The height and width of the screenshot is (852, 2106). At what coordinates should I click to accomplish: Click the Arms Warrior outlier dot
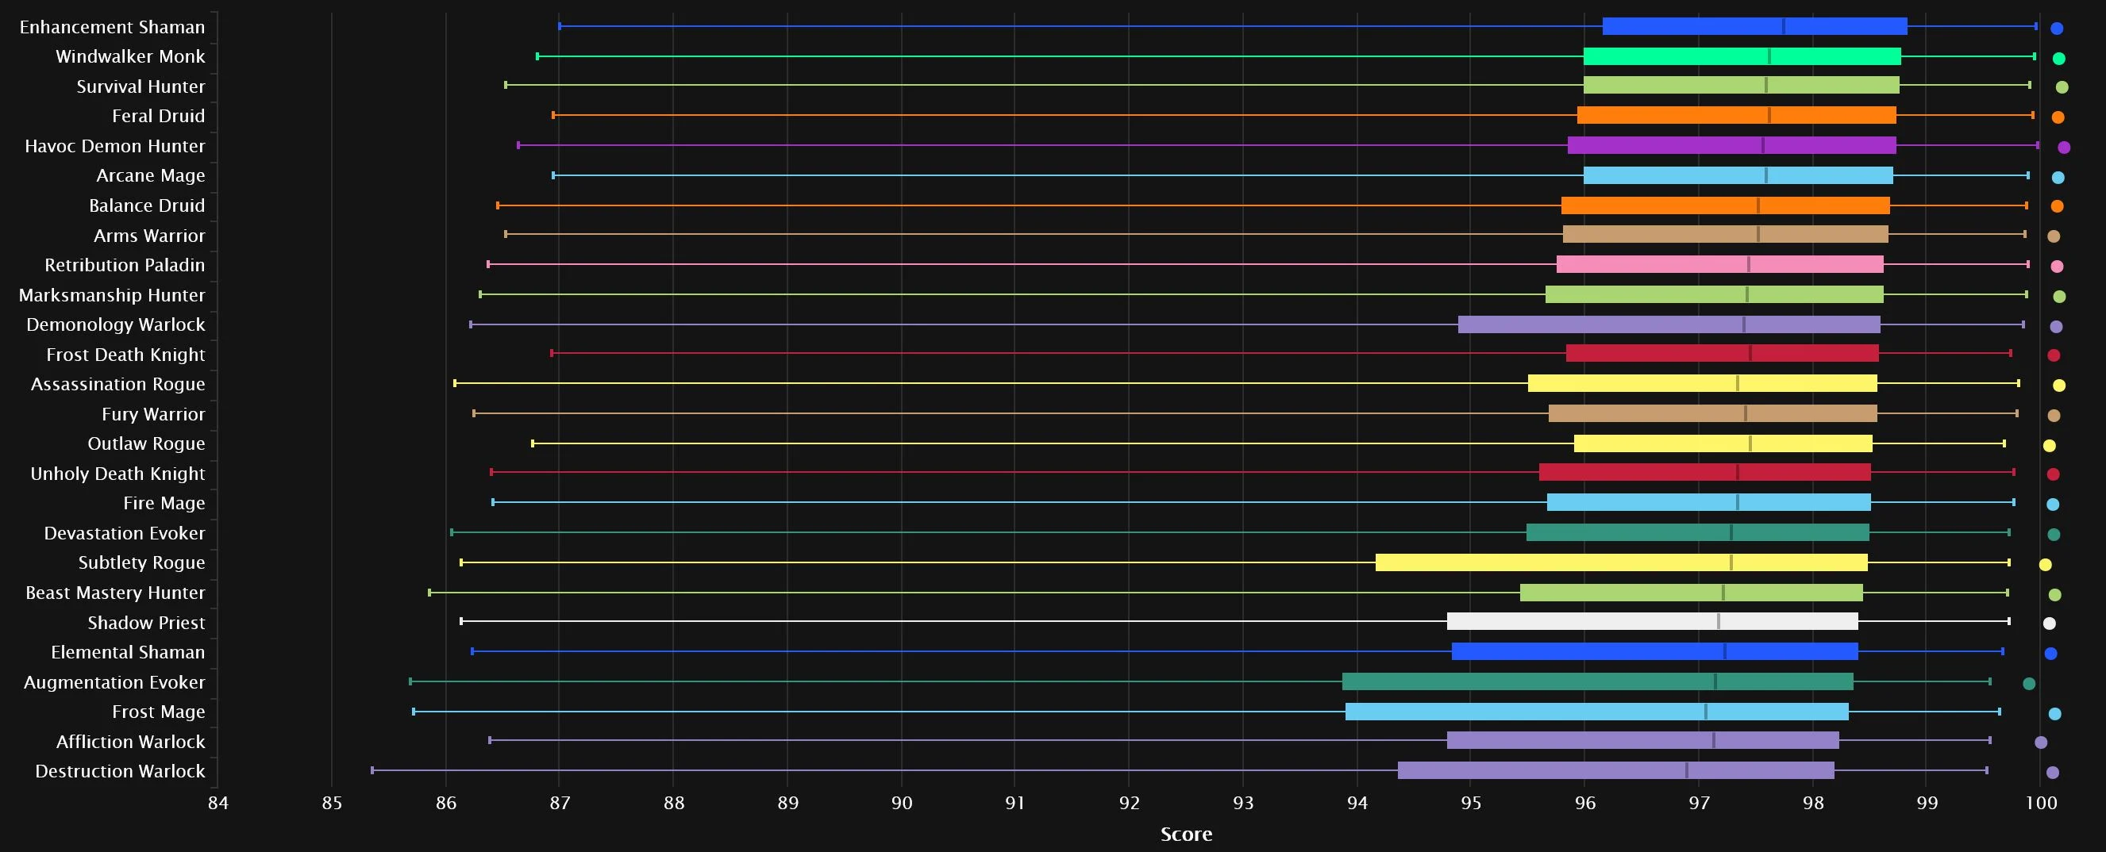click(2053, 237)
